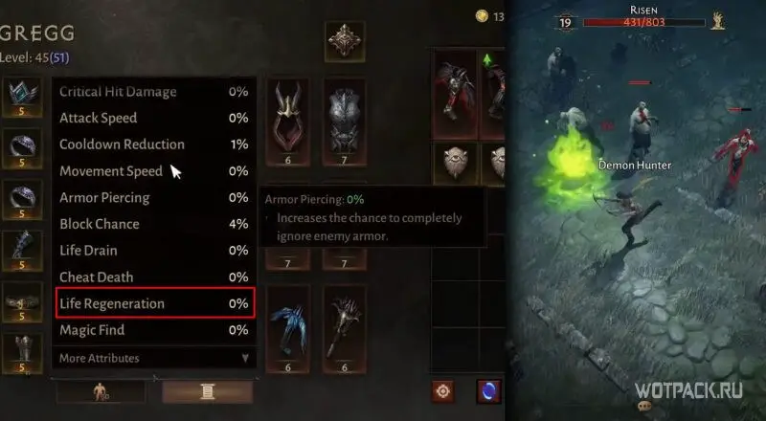Click the amulet slot at top left
This screenshot has height=421, width=766.
point(22,98)
